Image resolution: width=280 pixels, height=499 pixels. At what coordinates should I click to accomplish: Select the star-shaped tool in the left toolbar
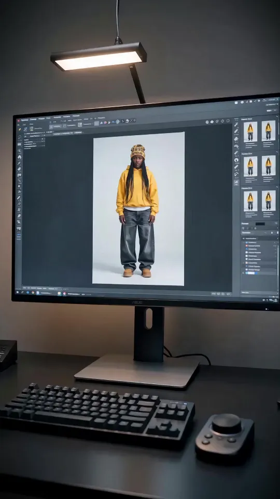(19, 192)
